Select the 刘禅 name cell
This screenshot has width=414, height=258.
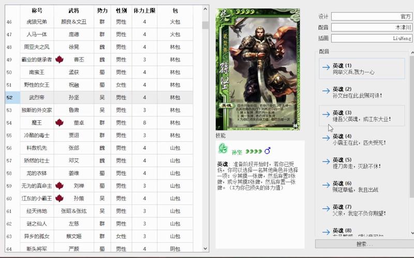[74, 186]
